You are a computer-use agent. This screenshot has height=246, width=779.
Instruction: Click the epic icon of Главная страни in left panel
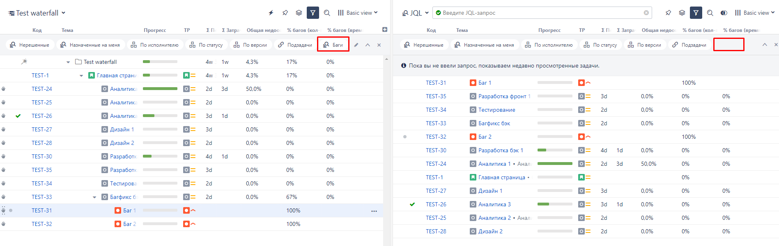pos(92,75)
